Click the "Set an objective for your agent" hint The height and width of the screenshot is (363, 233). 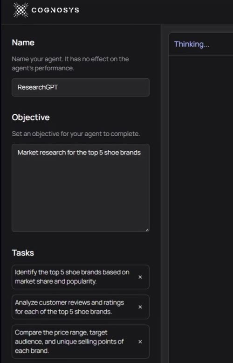(76, 134)
